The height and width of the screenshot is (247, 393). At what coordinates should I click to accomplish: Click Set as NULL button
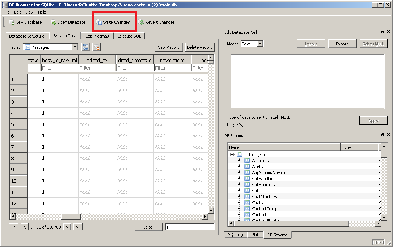(x=373, y=44)
